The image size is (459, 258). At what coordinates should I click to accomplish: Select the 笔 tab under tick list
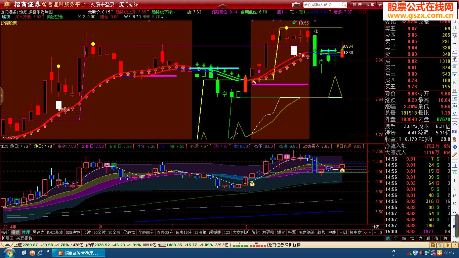(388, 239)
